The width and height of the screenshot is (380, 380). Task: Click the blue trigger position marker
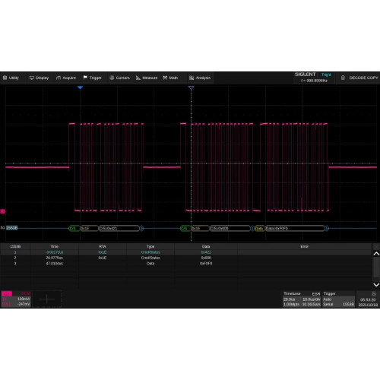pos(80,87)
